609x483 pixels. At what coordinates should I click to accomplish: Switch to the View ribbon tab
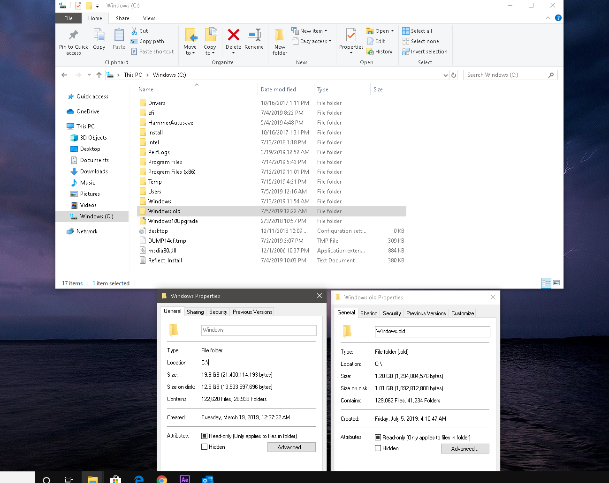click(x=149, y=18)
